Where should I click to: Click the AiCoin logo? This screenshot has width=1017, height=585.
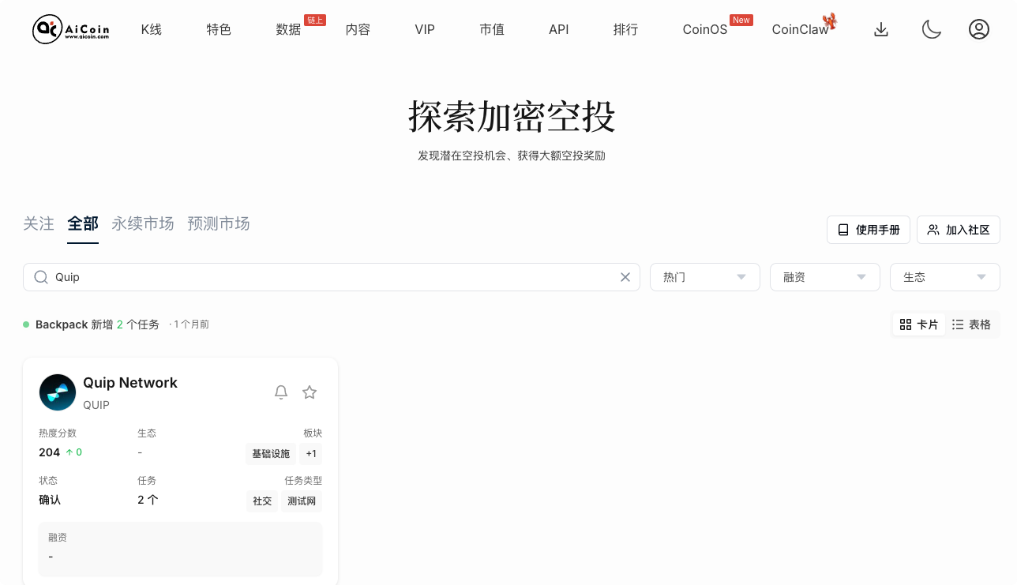click(x=69, y=29)
